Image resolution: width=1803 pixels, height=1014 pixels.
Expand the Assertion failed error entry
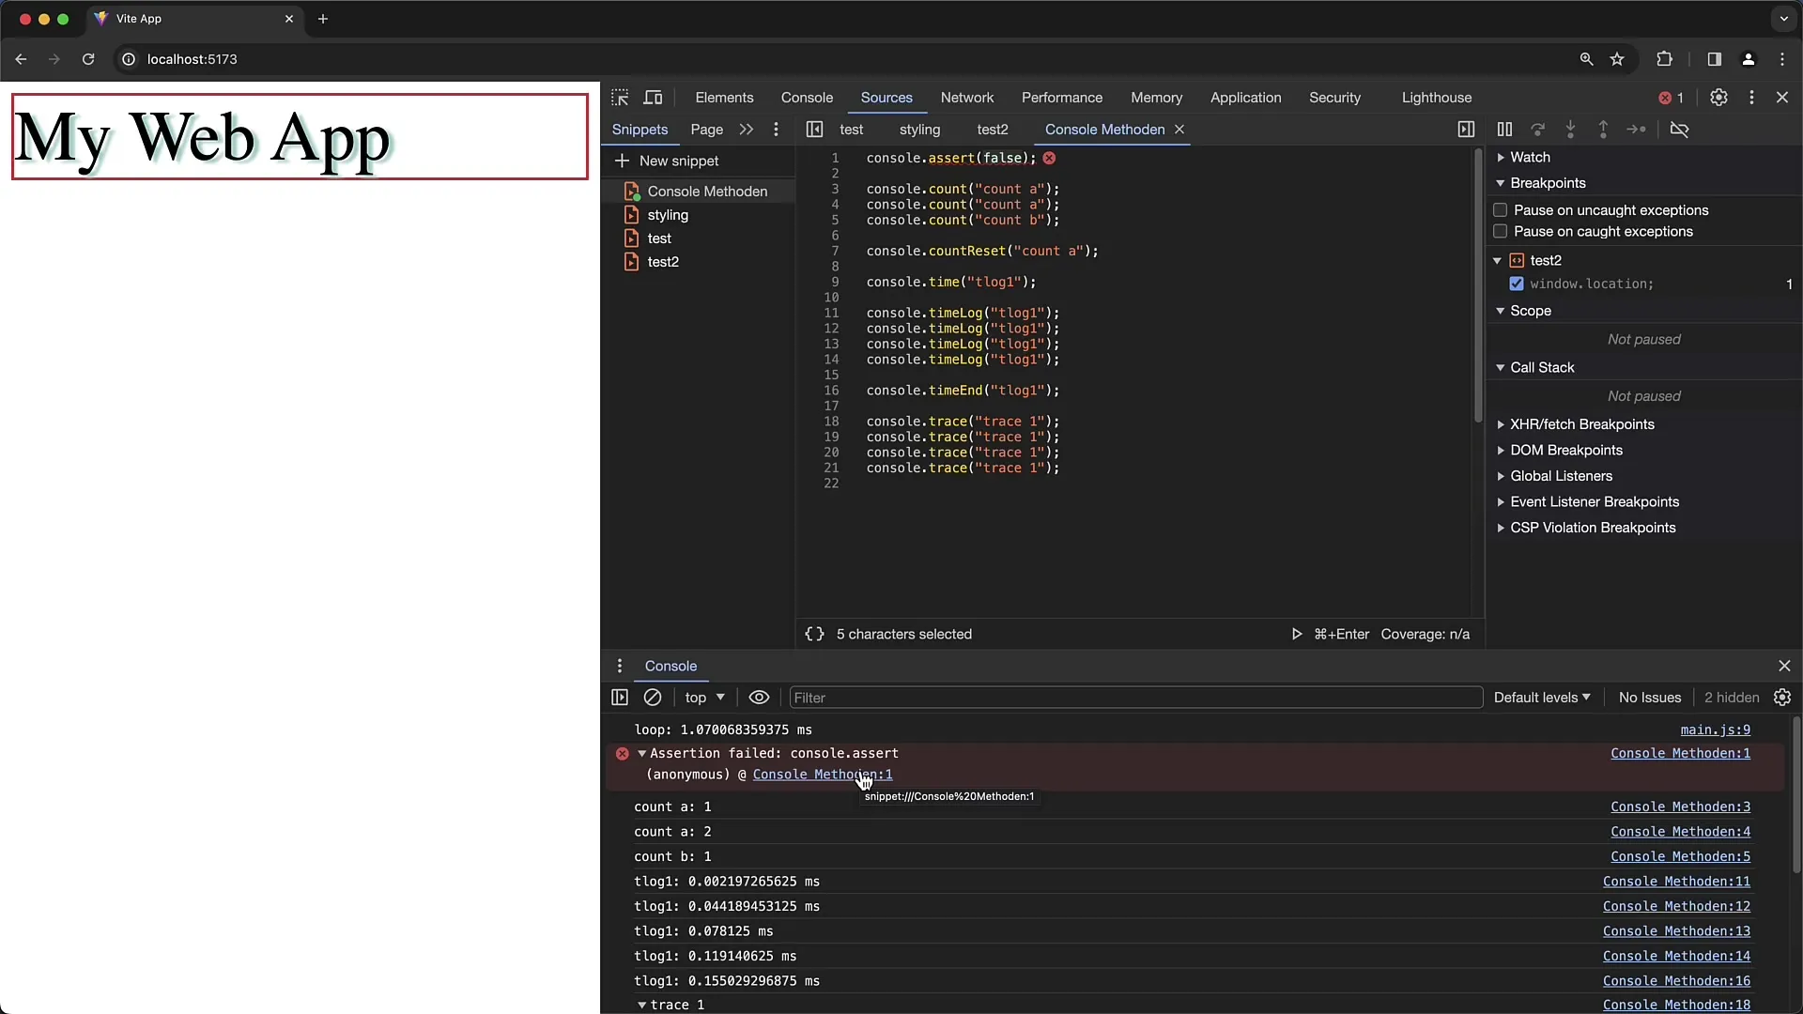point(640,753)
